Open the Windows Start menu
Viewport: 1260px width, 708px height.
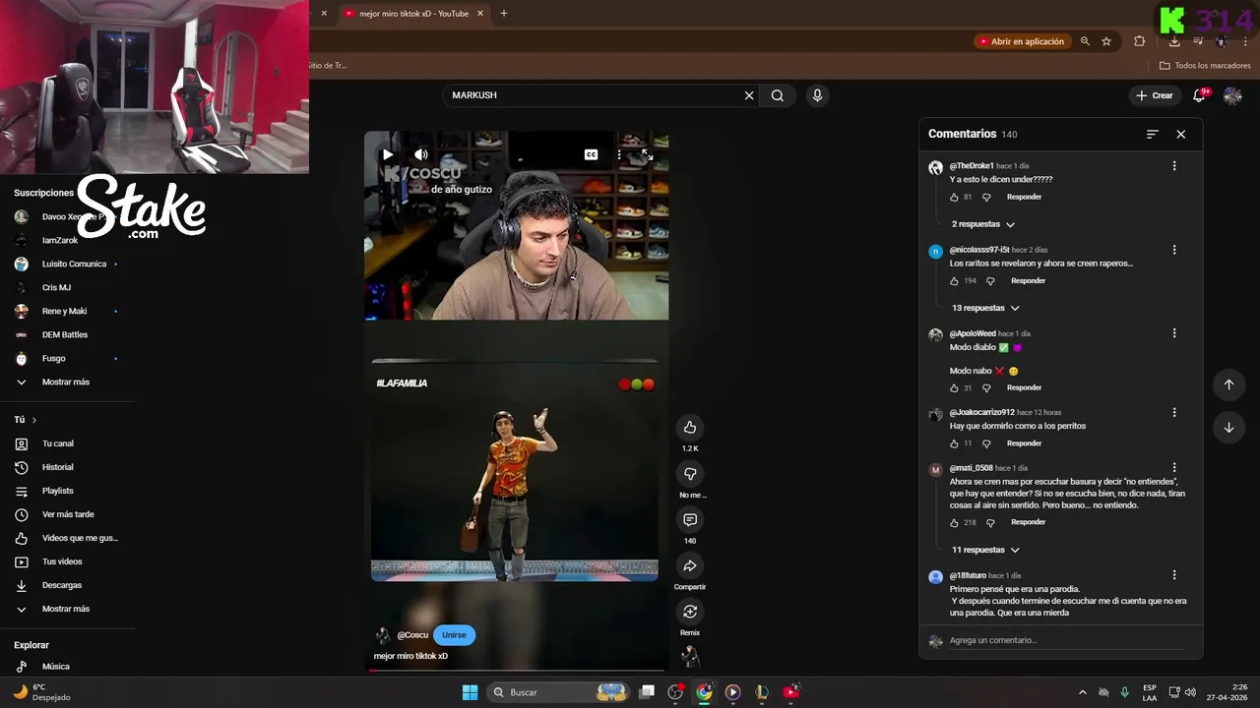[x=470, y=692]
